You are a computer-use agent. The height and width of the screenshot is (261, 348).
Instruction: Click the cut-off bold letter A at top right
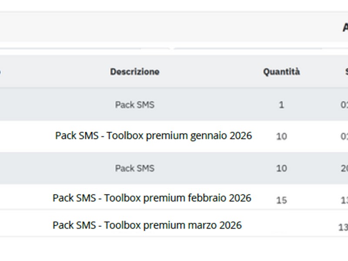345,28
